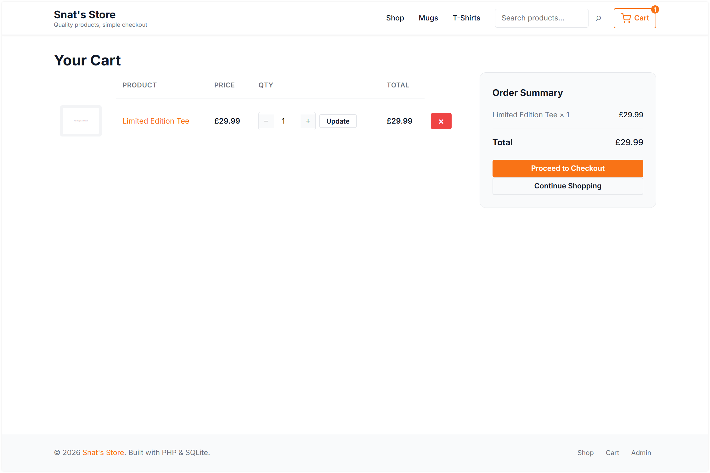This screenshot has width=710, height=473.
Task: Open the T-Shirts category
Action: click(466, 18)
